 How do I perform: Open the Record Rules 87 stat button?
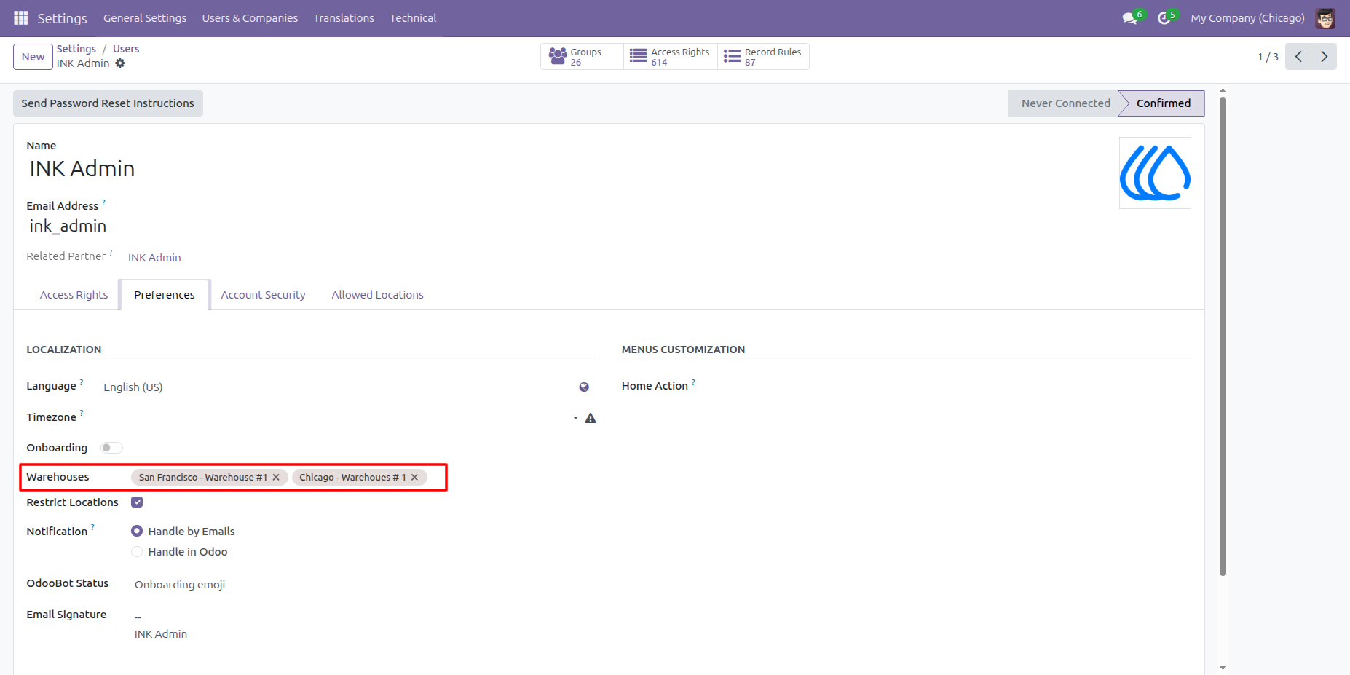point(763,57)
